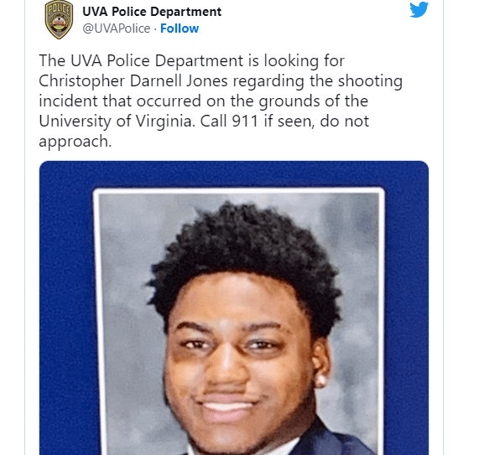Viewport: 484px width, 455px height.
Task: Click the 'Call 911 if seen' sentence
Action: click(x=258, y=122)
